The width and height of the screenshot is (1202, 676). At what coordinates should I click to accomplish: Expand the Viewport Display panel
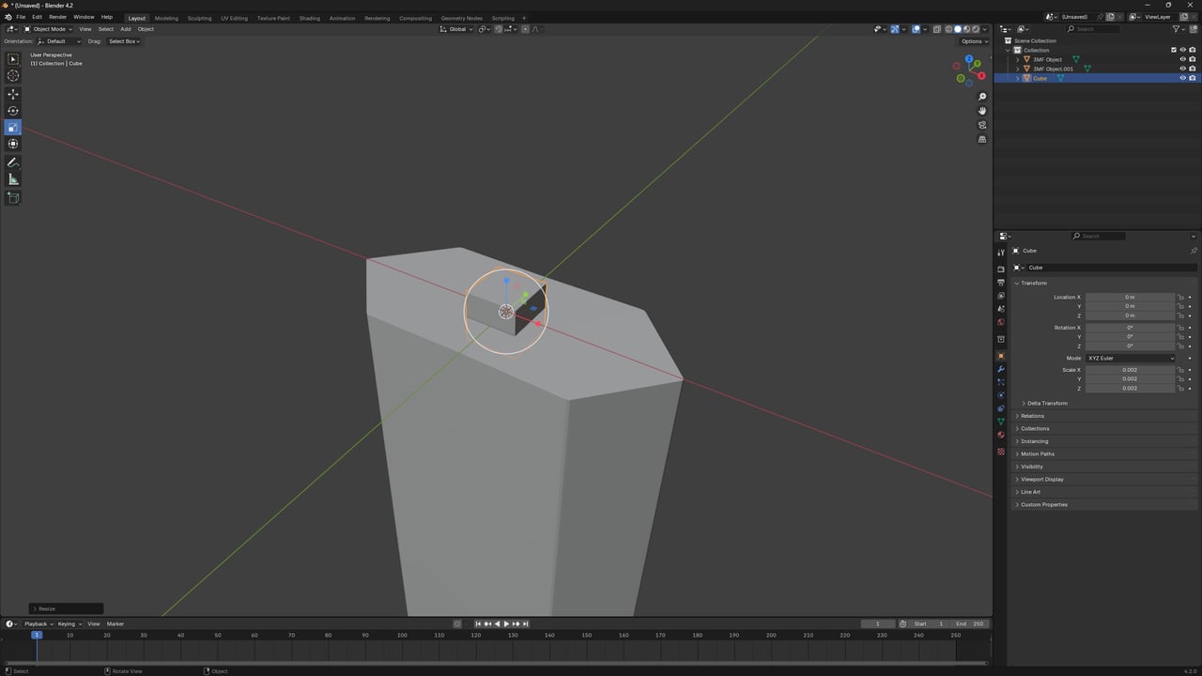pyautogui.click(x=1041, y=479)
